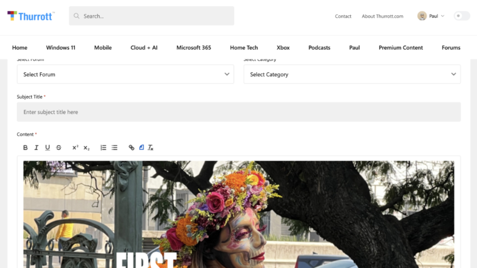Toggle superscript in editor toolbar
Screen dimensions: 477x268
click(x=75, y=148)
